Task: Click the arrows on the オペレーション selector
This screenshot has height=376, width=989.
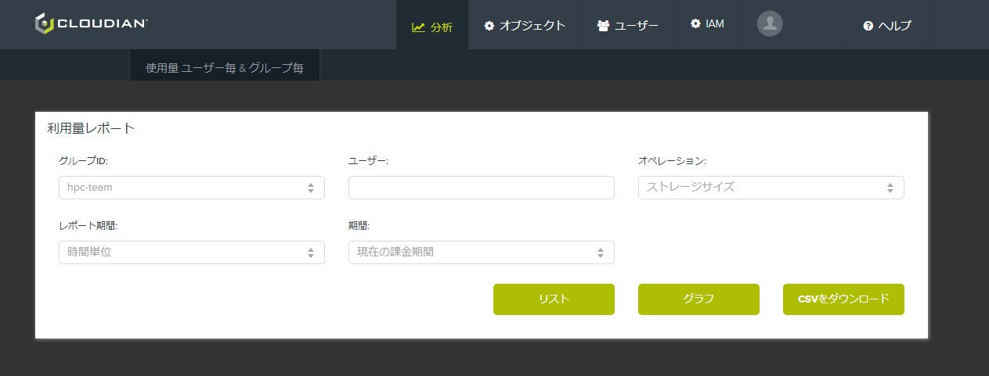Action: (x=890, y=188)
